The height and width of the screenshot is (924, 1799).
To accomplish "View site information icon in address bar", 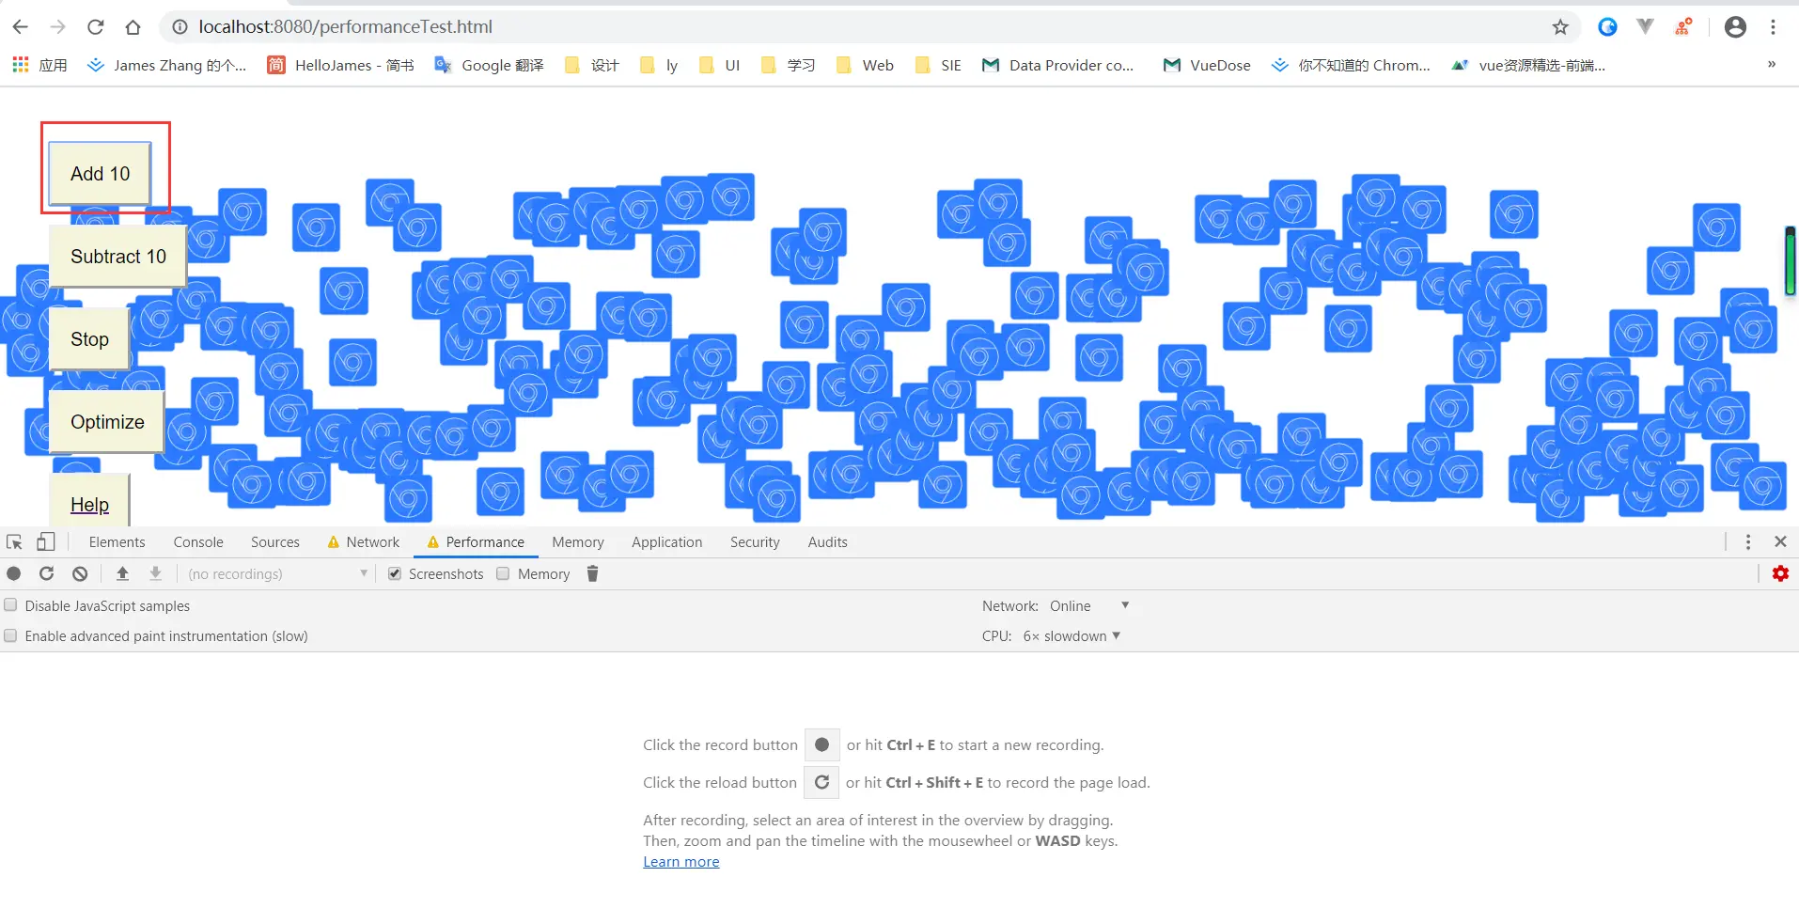I will tap(180, 27).
